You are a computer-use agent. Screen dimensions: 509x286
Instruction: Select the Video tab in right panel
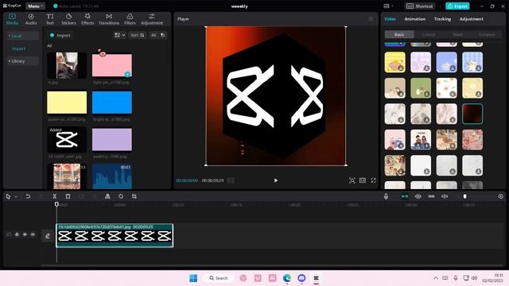click(390, 19)
